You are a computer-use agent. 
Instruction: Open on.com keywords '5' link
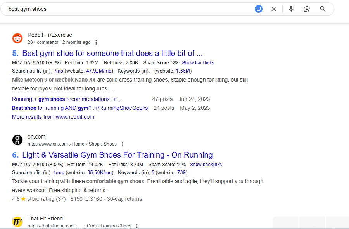click(x=153, y=173)
